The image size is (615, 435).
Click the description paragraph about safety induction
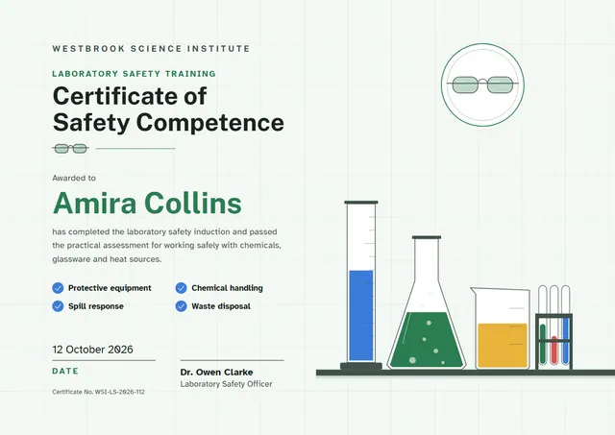point(166,245)
